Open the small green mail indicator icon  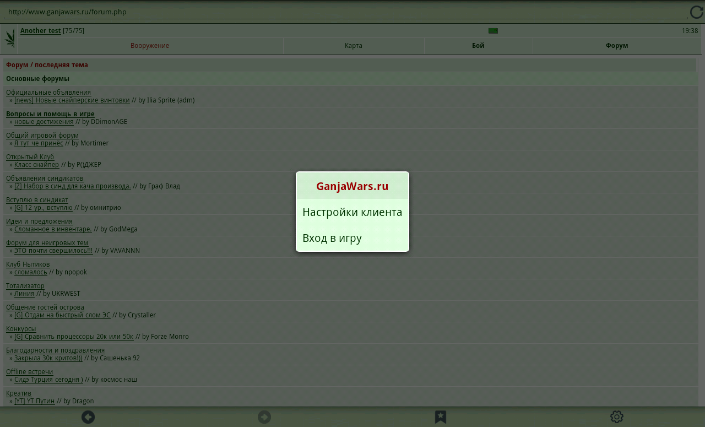point(493,31)
